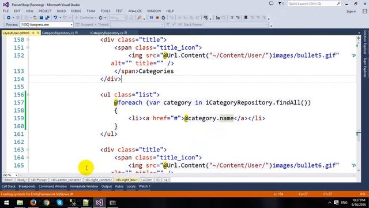This screenshot has height=208, width=369.
Task: Save the current file with floppy icon
Action: click(x=42, y=18)
